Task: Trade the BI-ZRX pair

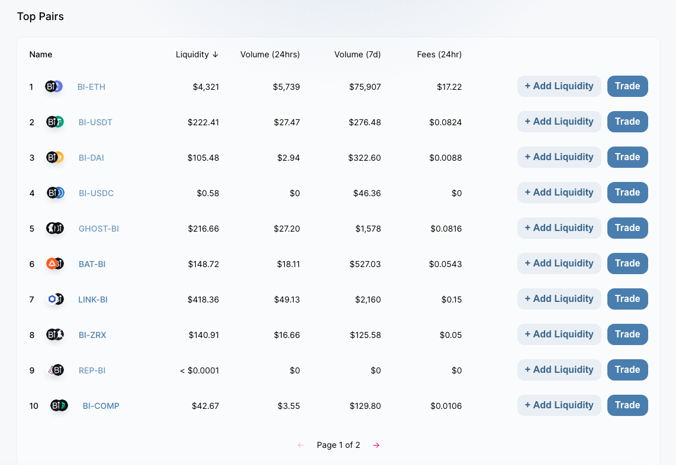Action: pyautogui.click(x=627, y=334)
